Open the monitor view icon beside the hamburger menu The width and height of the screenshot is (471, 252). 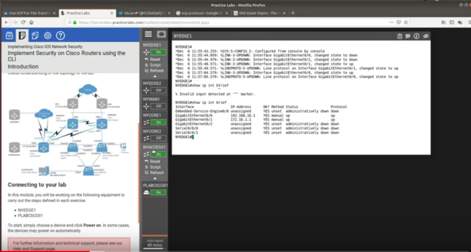161,34
